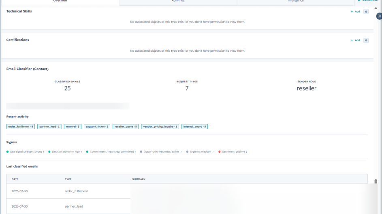382x214 pixels.
Task: Click the Email Classifier (Contact) heading
Action: pos(27,69)
